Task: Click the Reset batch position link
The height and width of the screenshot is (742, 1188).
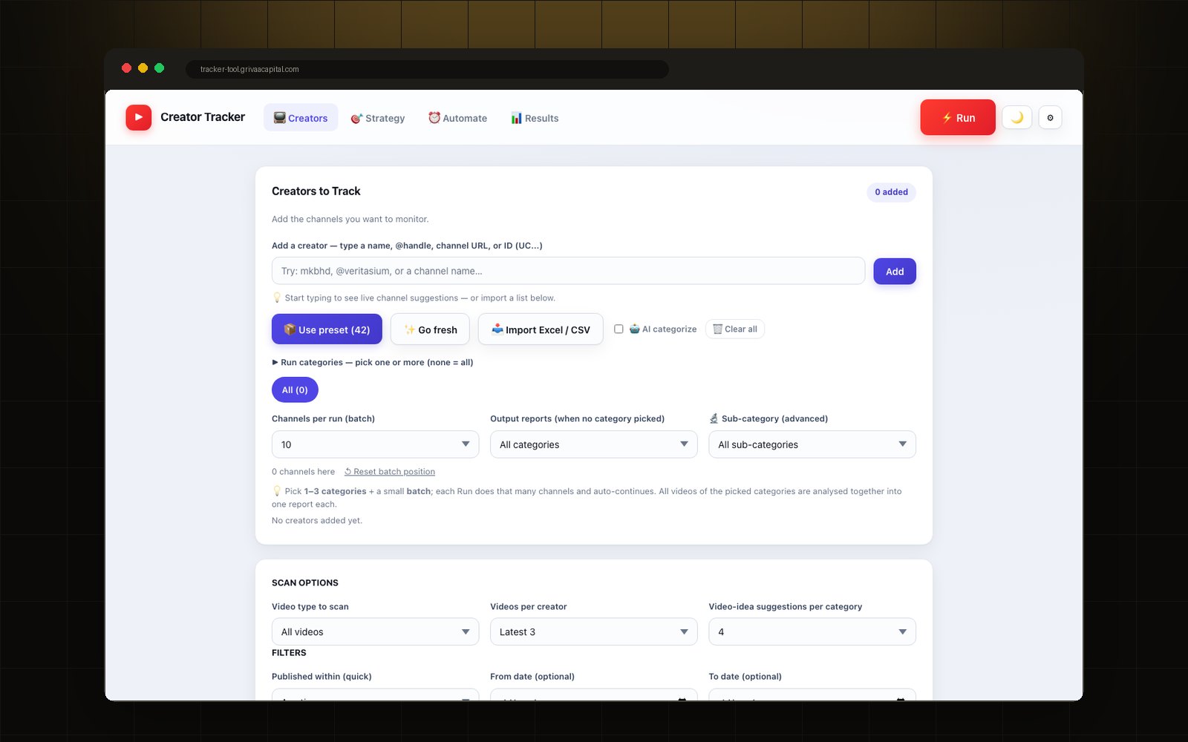Action: pos(390,471)
